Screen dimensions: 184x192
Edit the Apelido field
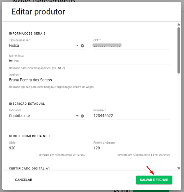pyautogui.click(x=89, y=80)
